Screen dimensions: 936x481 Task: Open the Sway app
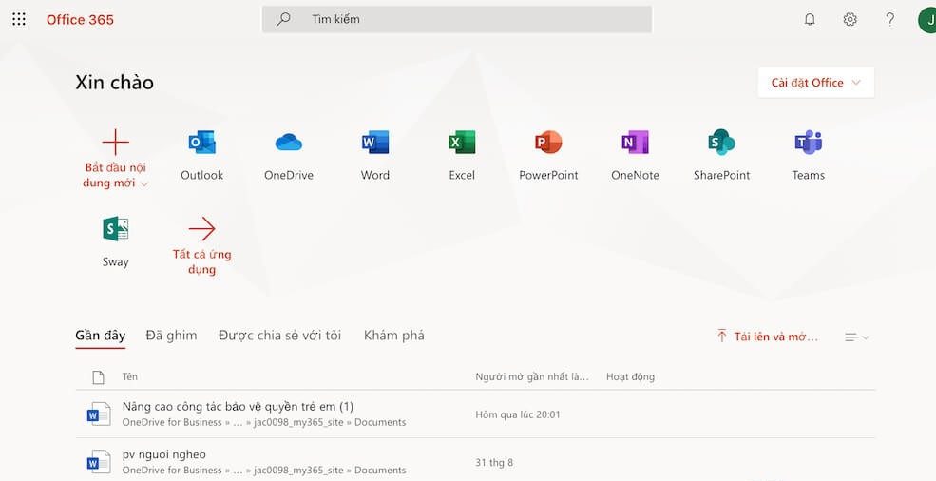(x=115, y=229)
